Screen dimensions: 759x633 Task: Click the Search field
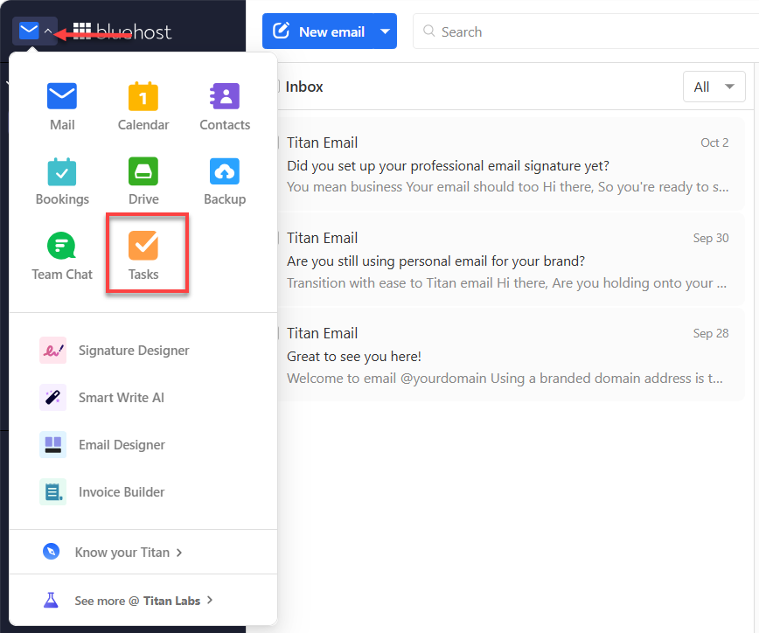586,31
